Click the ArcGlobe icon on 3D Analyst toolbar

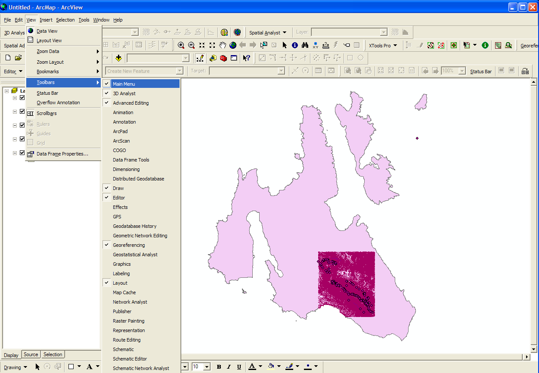(x=237, y=32)
